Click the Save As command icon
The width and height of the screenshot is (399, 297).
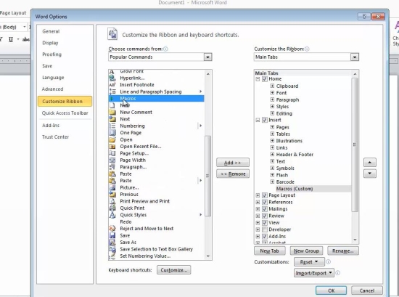pos(112,243)
